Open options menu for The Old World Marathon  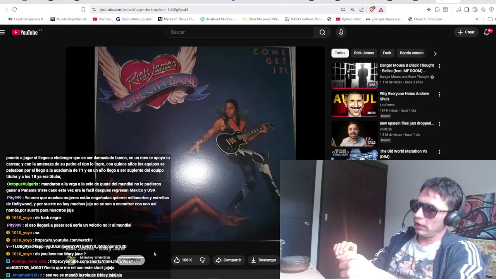(439, 152)
